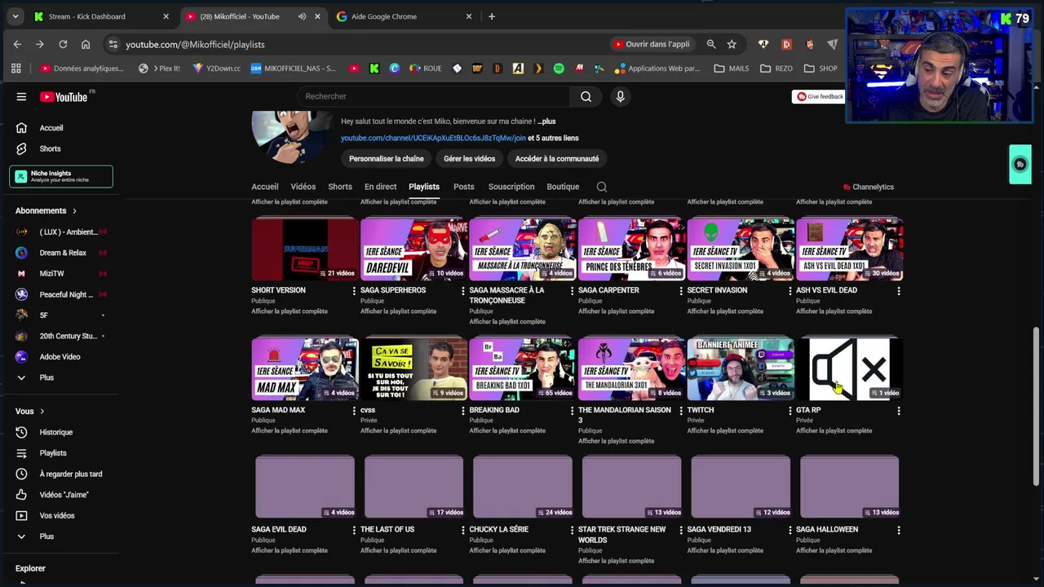The width and height of the screenshot is (1044, 587).
Task: Open THE MANDALORIAN SAISON 3 thumbnail
Action: tap(631, 369)
